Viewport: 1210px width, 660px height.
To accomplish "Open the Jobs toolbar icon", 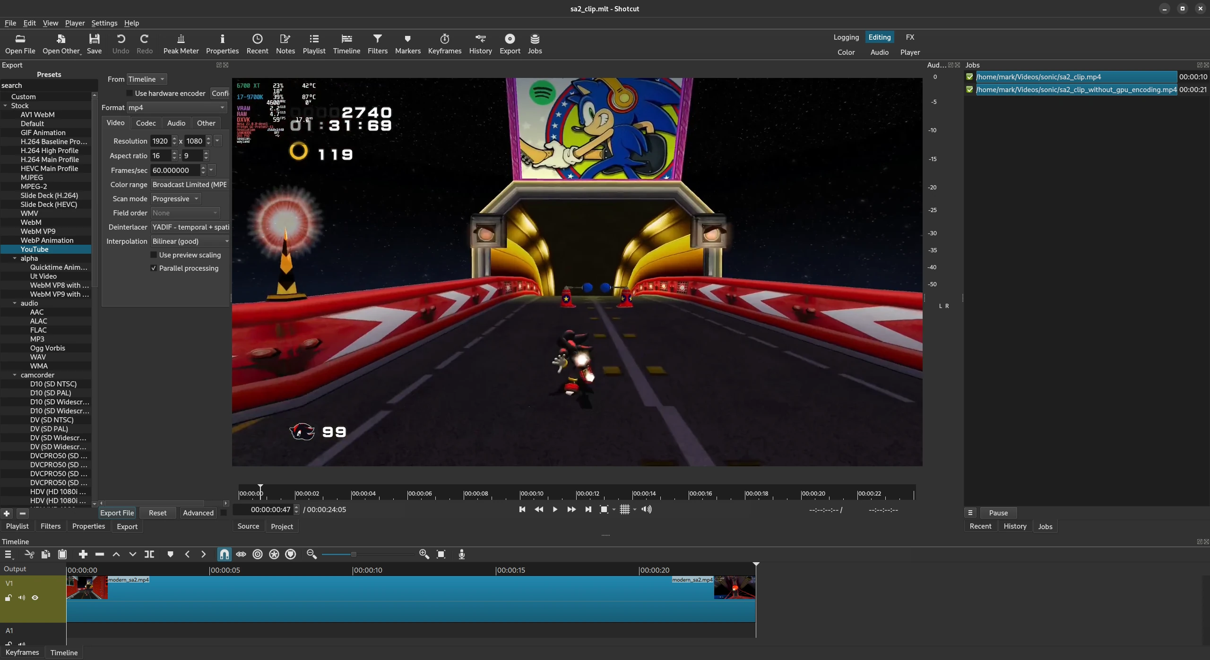I will tap(535, 44).
